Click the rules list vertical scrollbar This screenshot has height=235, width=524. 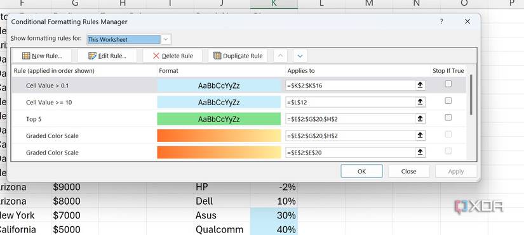tap(471, 95)
